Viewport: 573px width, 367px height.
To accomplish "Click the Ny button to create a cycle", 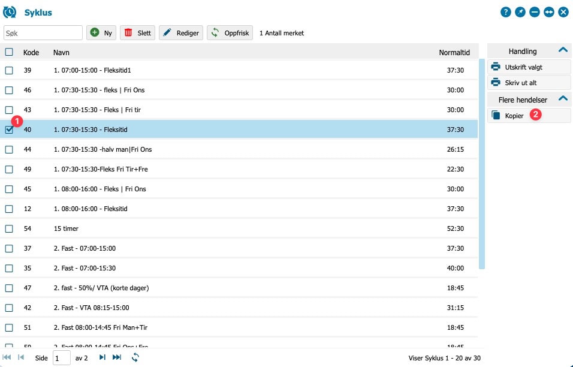I will point(101,32).
